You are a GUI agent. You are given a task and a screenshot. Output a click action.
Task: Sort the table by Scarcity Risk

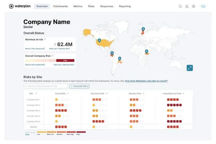[107, 94]
